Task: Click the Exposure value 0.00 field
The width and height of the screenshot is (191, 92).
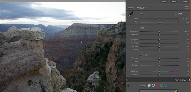Action: click(186, 31)
